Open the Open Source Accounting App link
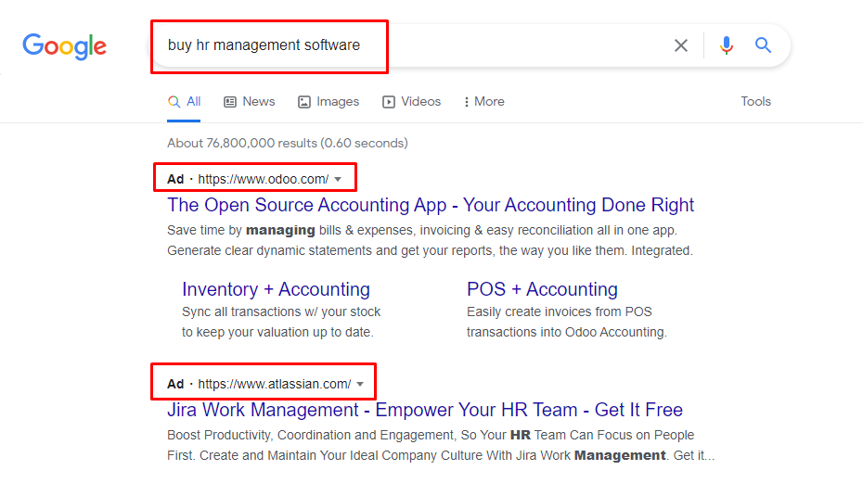 [x=431, y=205]
